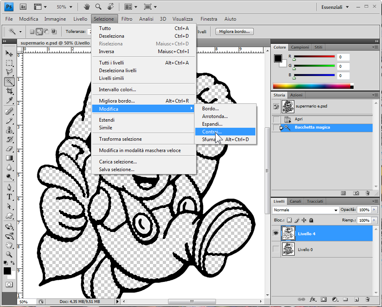Image resolution: width=382 pixels, height=307 pixels.
Task: Open Opacità slider arrow
Action: 374,210
